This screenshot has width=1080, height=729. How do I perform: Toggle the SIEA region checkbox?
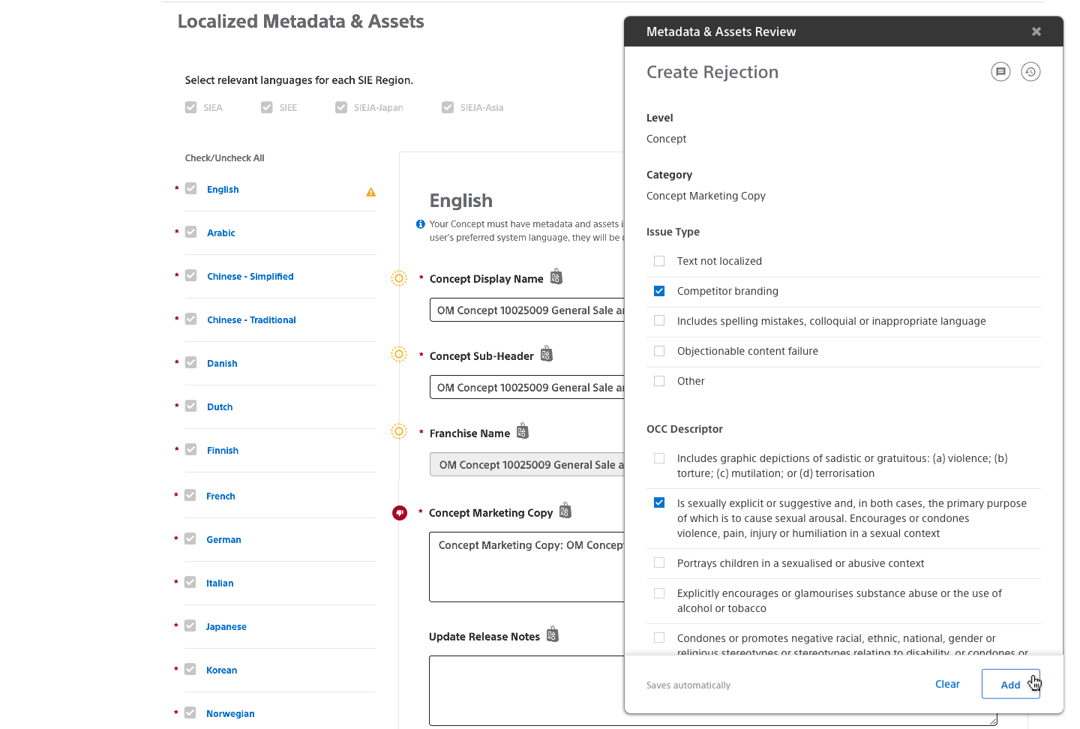pyautogui.click(x=191, y=107)
